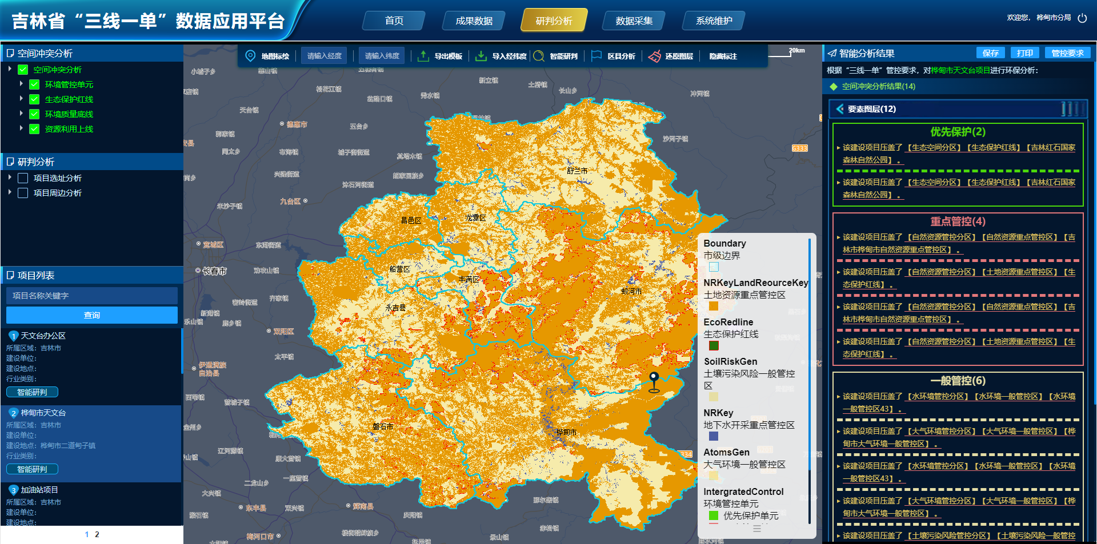Open the 数据采集 tab
The width and height of the screenshot is (1097, 544).
coord(634,21)
